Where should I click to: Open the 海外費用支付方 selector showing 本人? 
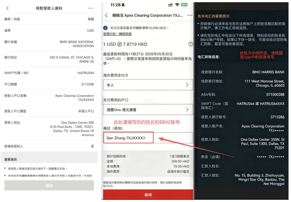tap(148, 85)
